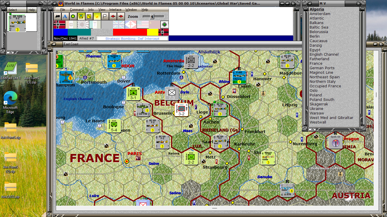The width and height of the screenshot is (387, 217).
Task: Toggle the yellow unit-values toolbar button
Action: tap(81, 16)
